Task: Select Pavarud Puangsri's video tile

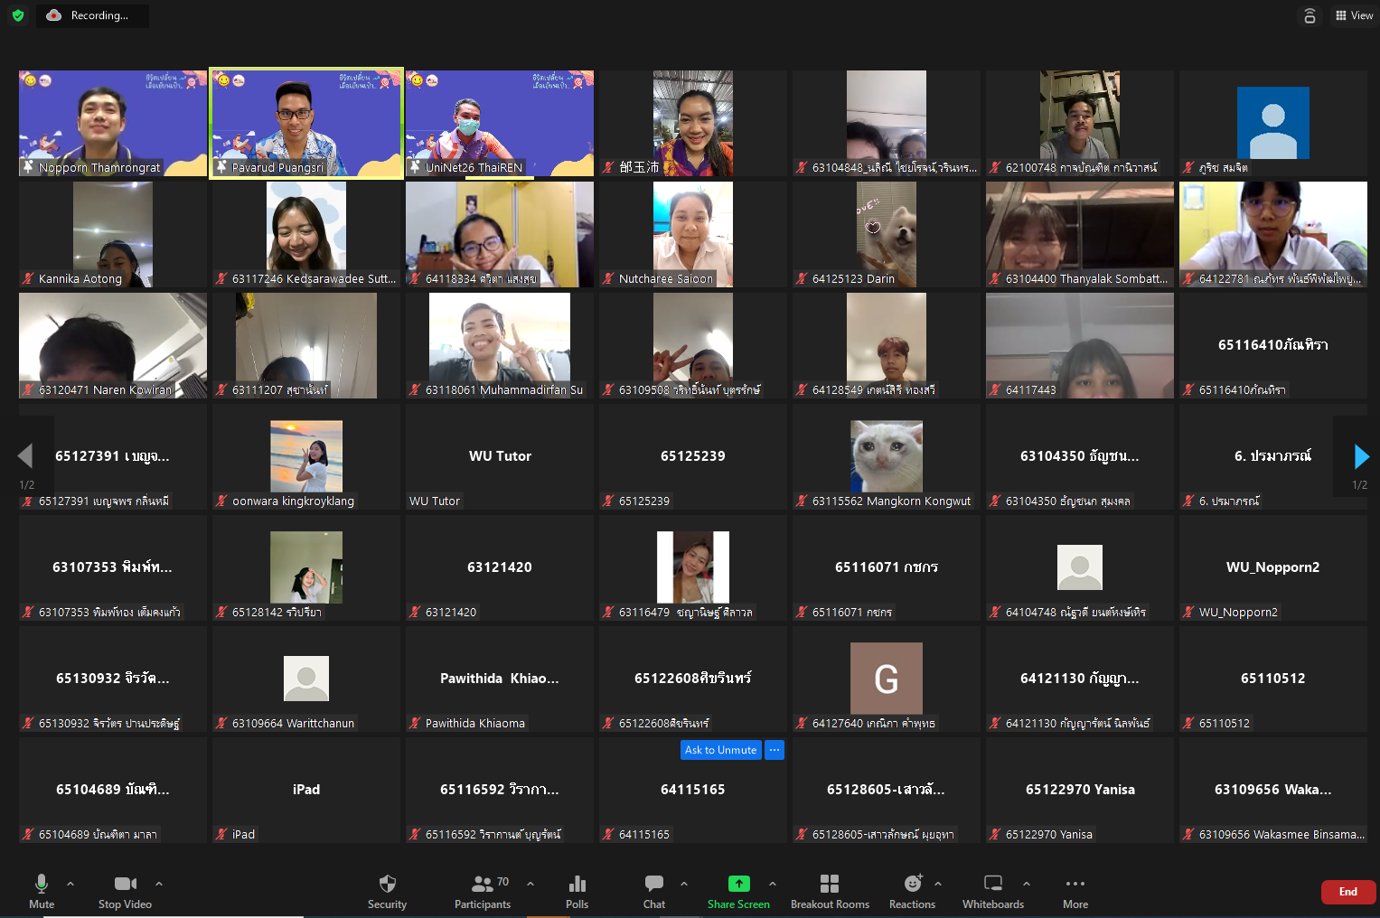Action: [306, 123]
